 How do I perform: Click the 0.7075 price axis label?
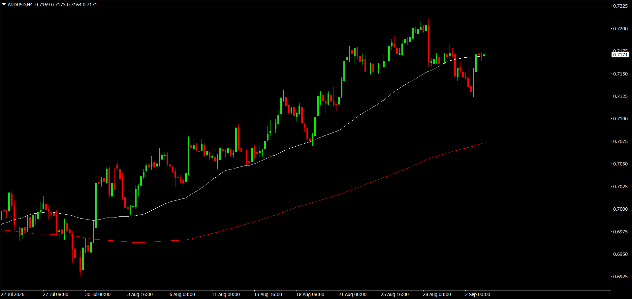pyautogui.click(x=620, y=141)
